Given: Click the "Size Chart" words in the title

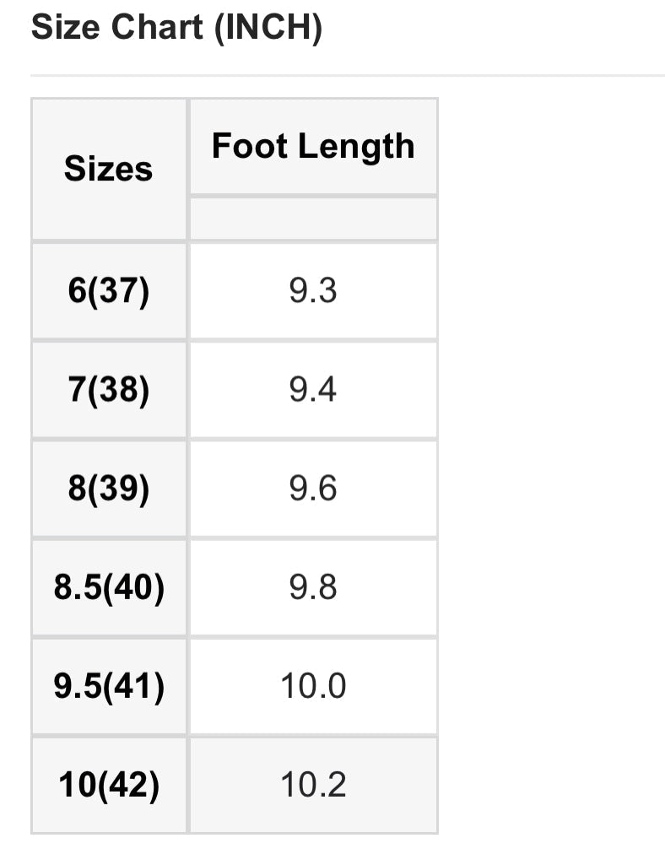Looking at the screenshot, I should pyautogui.click(x=117, y=29).
